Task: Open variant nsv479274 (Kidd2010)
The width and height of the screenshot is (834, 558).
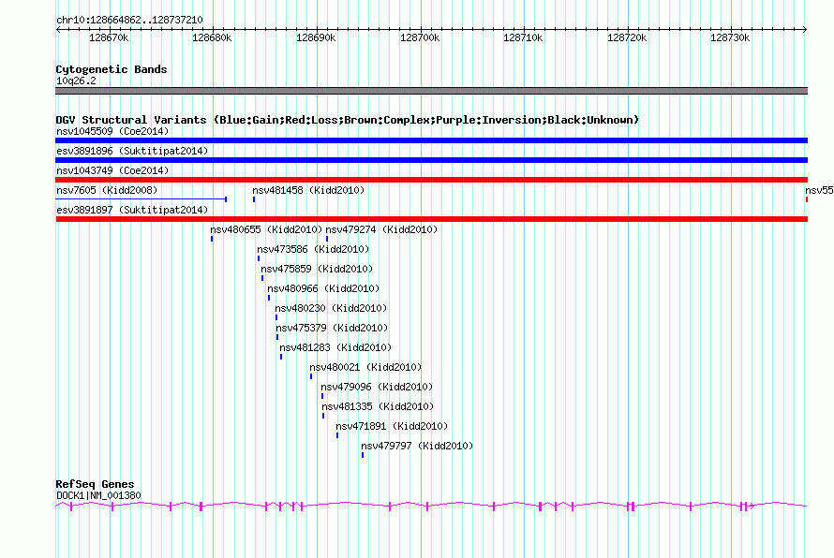Action: coord(381,229)
